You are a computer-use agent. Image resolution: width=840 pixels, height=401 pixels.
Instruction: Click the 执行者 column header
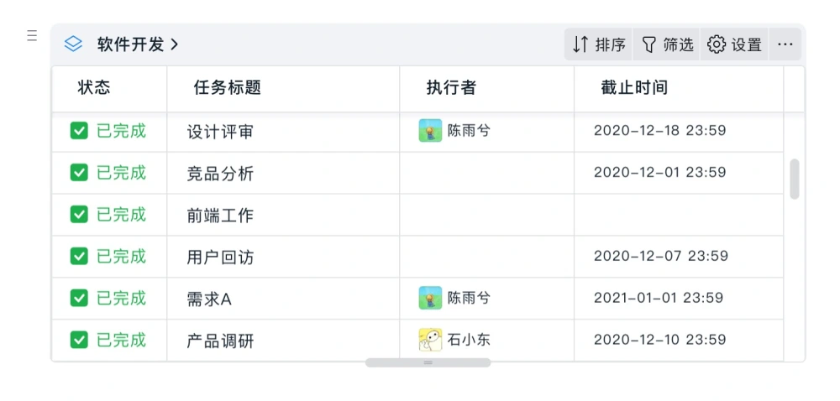[451, 88]
